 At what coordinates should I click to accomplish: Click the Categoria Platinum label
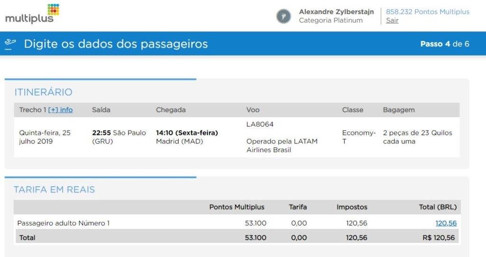[331, 20]
